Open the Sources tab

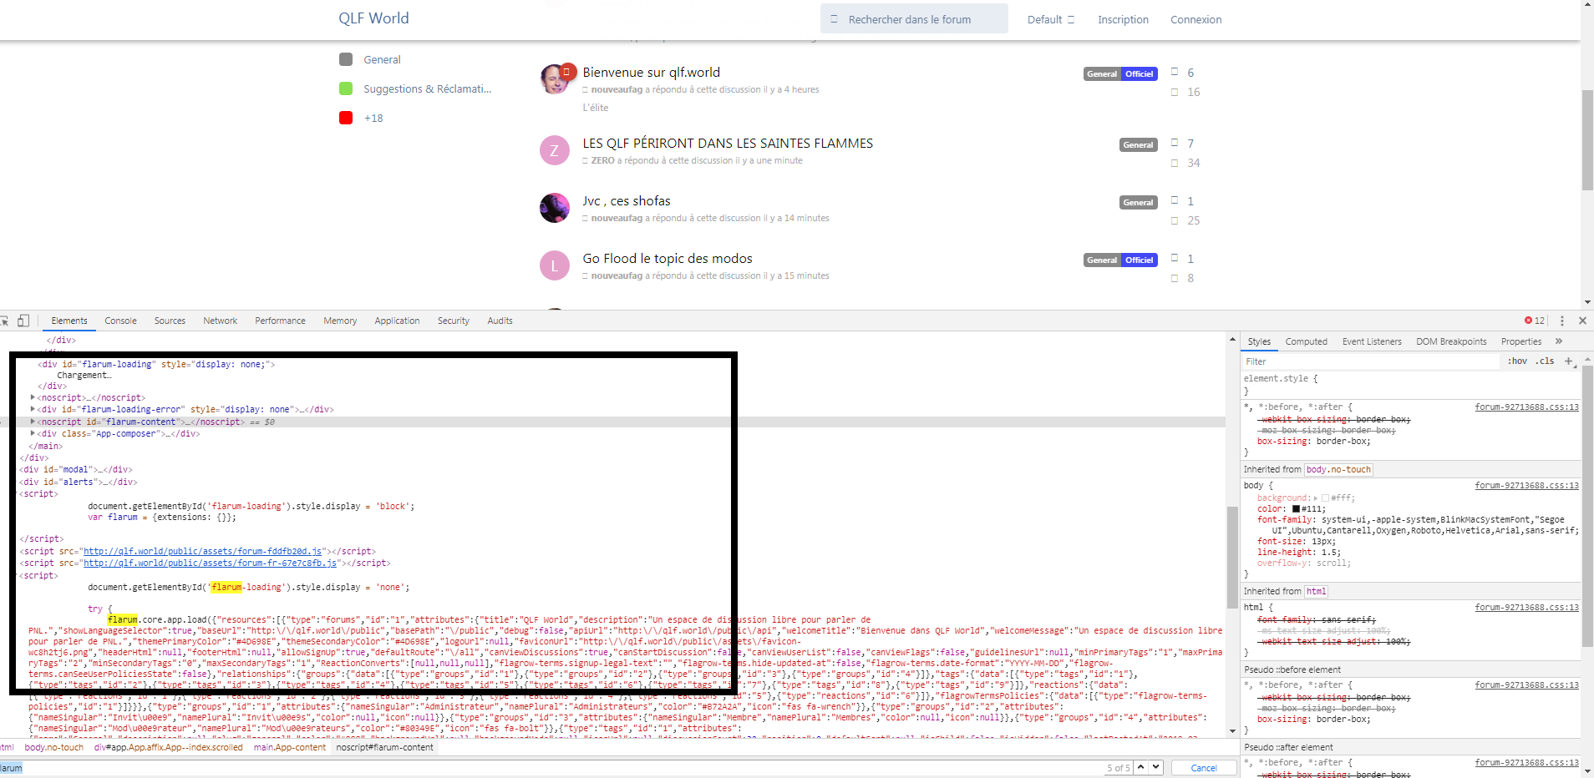[x=170, y=321]
